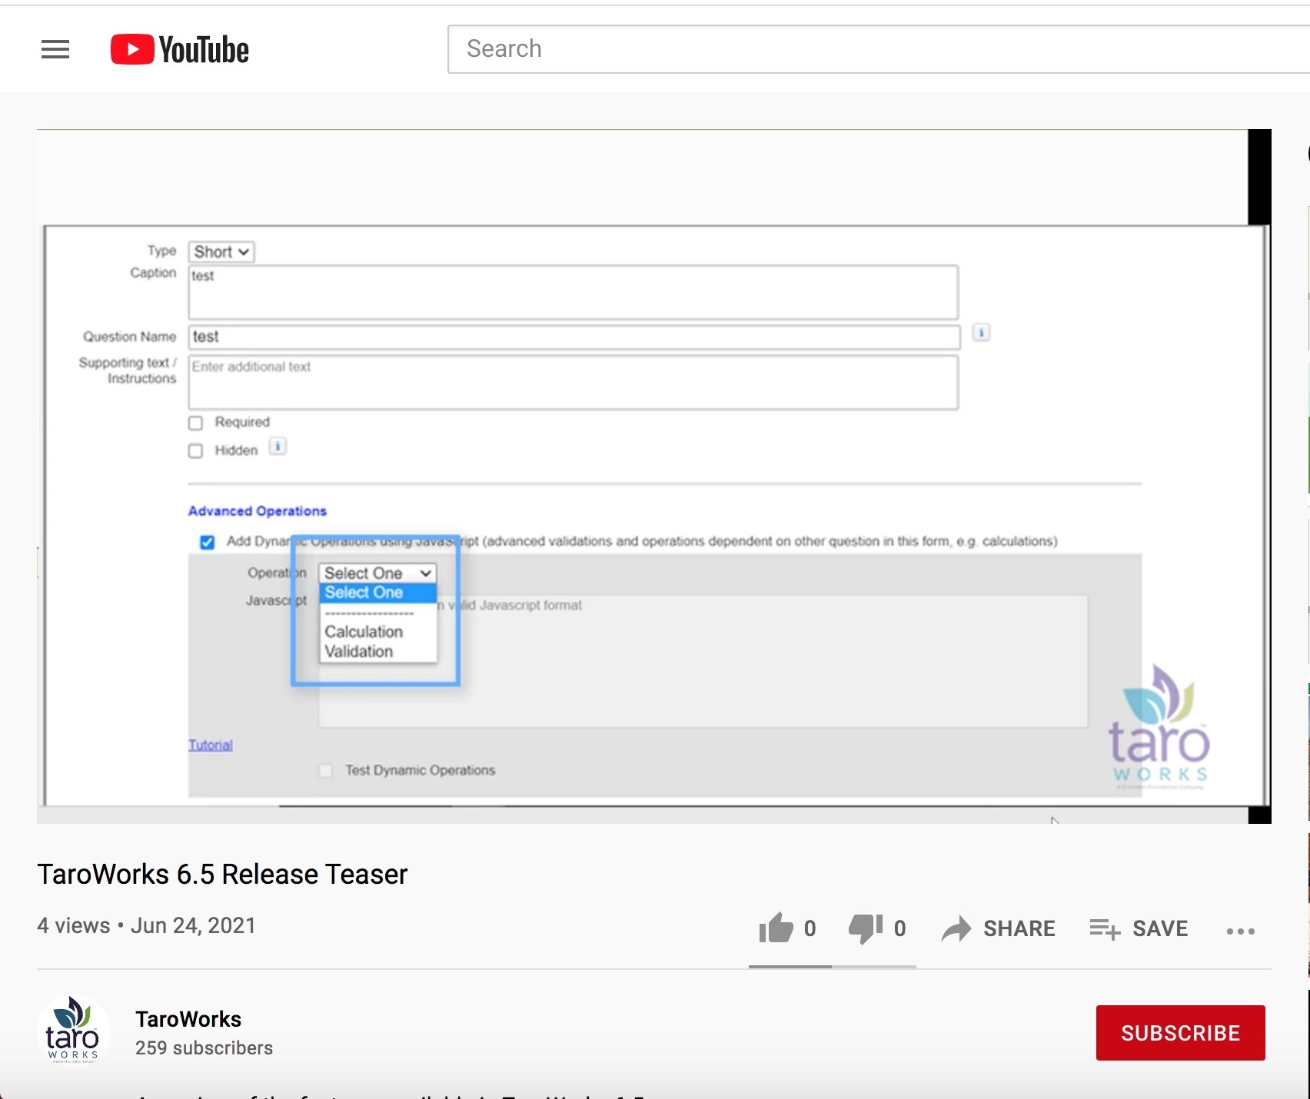Open the YouTube hamburger guide menu

(x=55, y=49)
